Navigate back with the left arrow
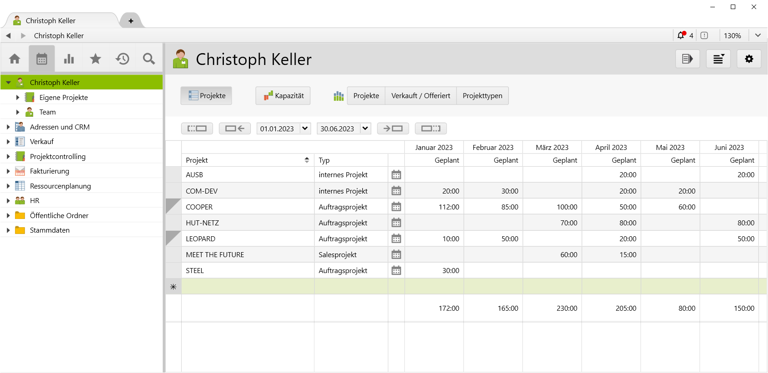Viewport: 768px width, 373px height. (8, 35)
